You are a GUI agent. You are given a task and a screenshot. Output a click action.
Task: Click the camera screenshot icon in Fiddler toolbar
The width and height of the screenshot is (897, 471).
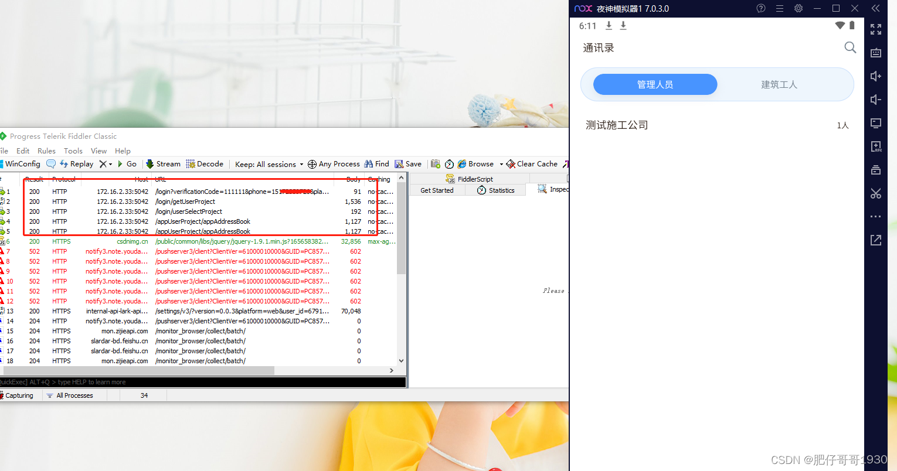[436, 164]
